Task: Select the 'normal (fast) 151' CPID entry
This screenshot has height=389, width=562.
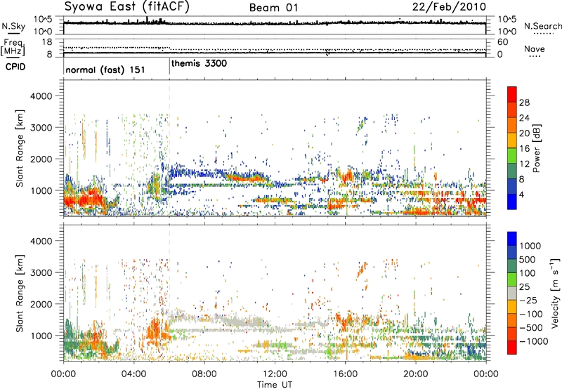Action: 105,70
